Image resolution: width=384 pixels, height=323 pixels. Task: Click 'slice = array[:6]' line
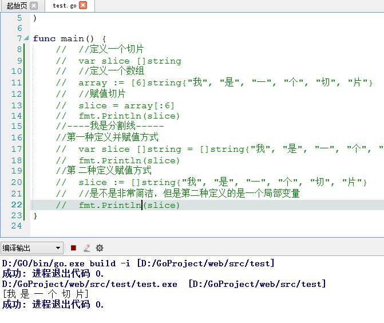pyautogui.click(x=126, y=105)
